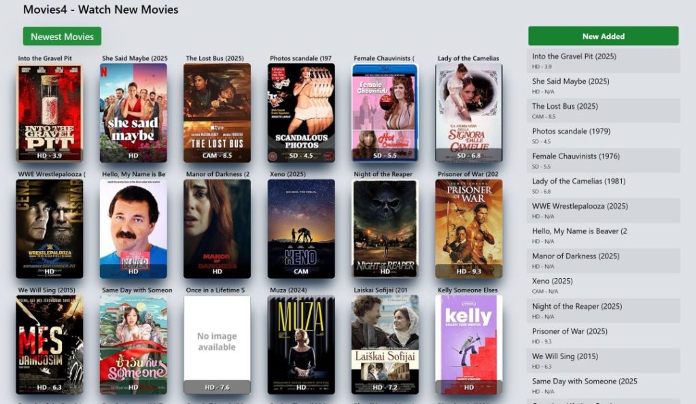Click 'Photos scandale (197' grid title
Screen dimensions: 696x404
tap(300, 58)
